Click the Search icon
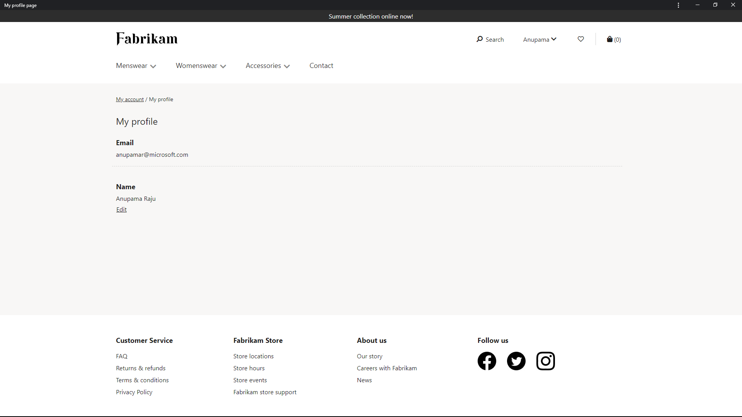 (x=479, y=39)
